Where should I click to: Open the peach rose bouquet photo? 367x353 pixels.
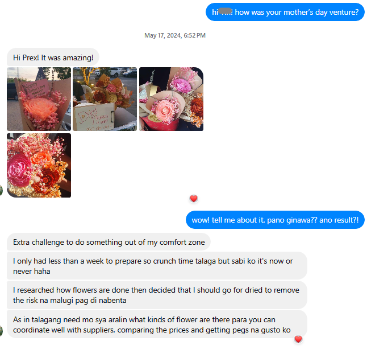[x=39, y=99]
